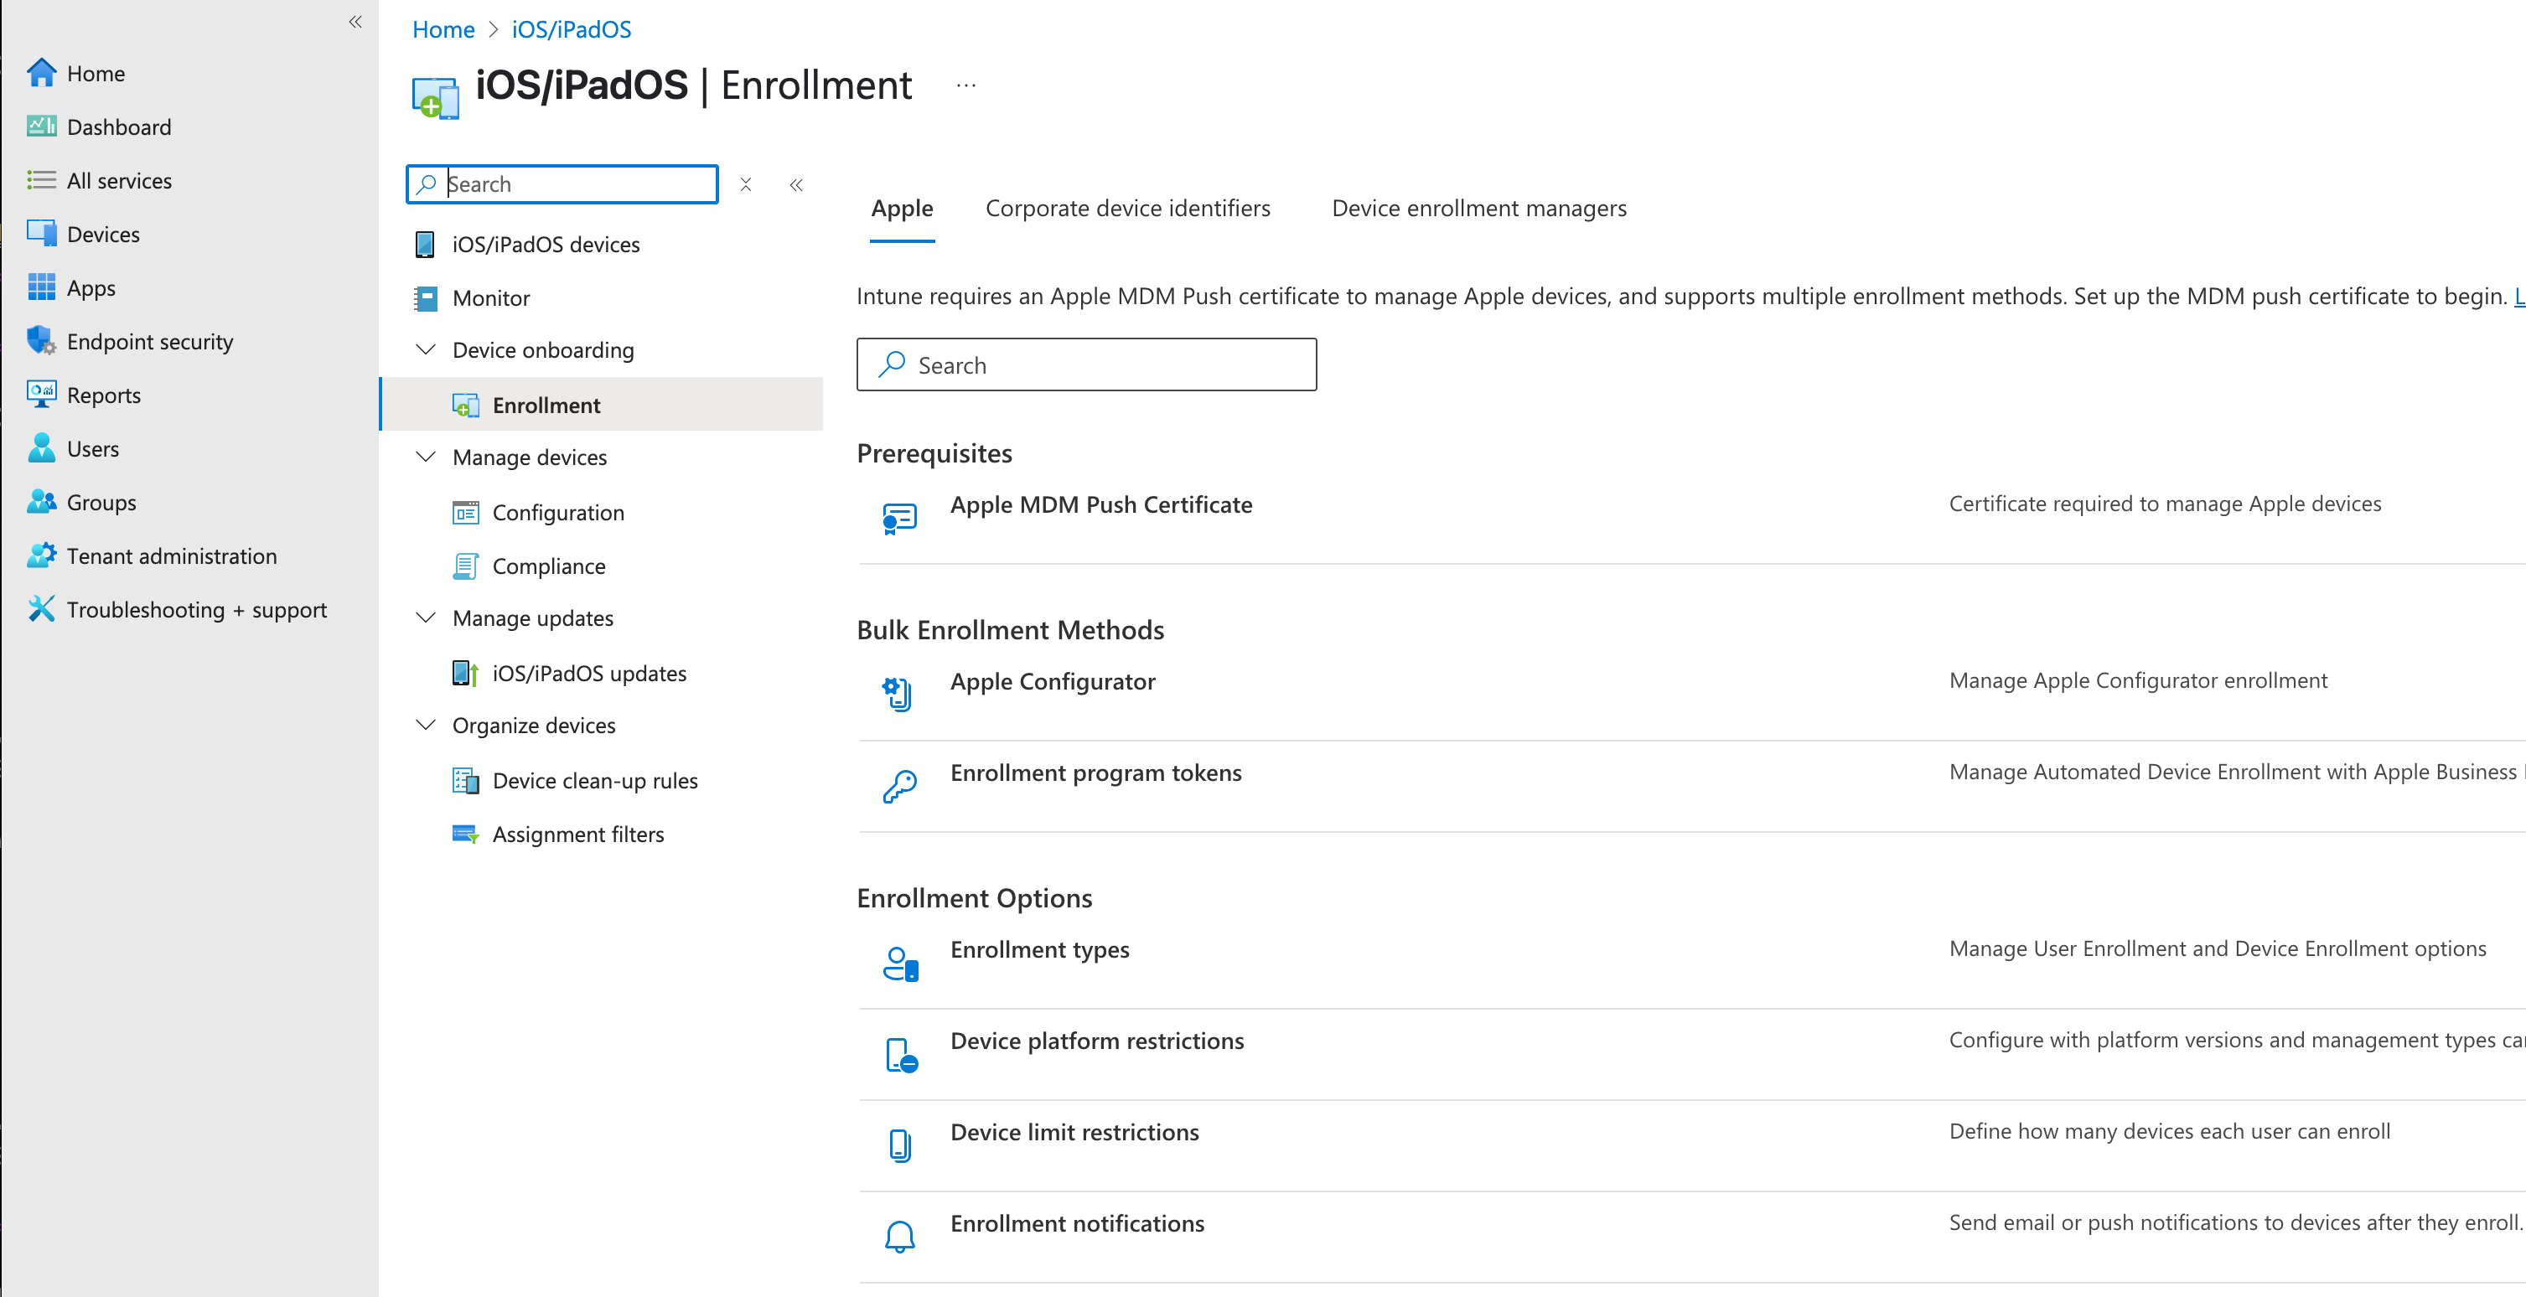Open Endpoint security from the shield icon
Viewport: 2526px width, 1297px height.
41,341
